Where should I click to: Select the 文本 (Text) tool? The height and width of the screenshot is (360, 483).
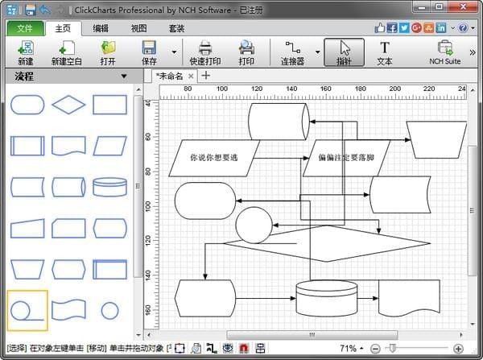click(x=384, y=52)
